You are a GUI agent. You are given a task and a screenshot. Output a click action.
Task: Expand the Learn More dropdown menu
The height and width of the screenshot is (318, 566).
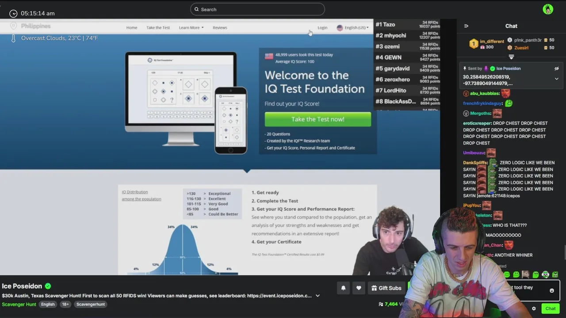point(191,27)
